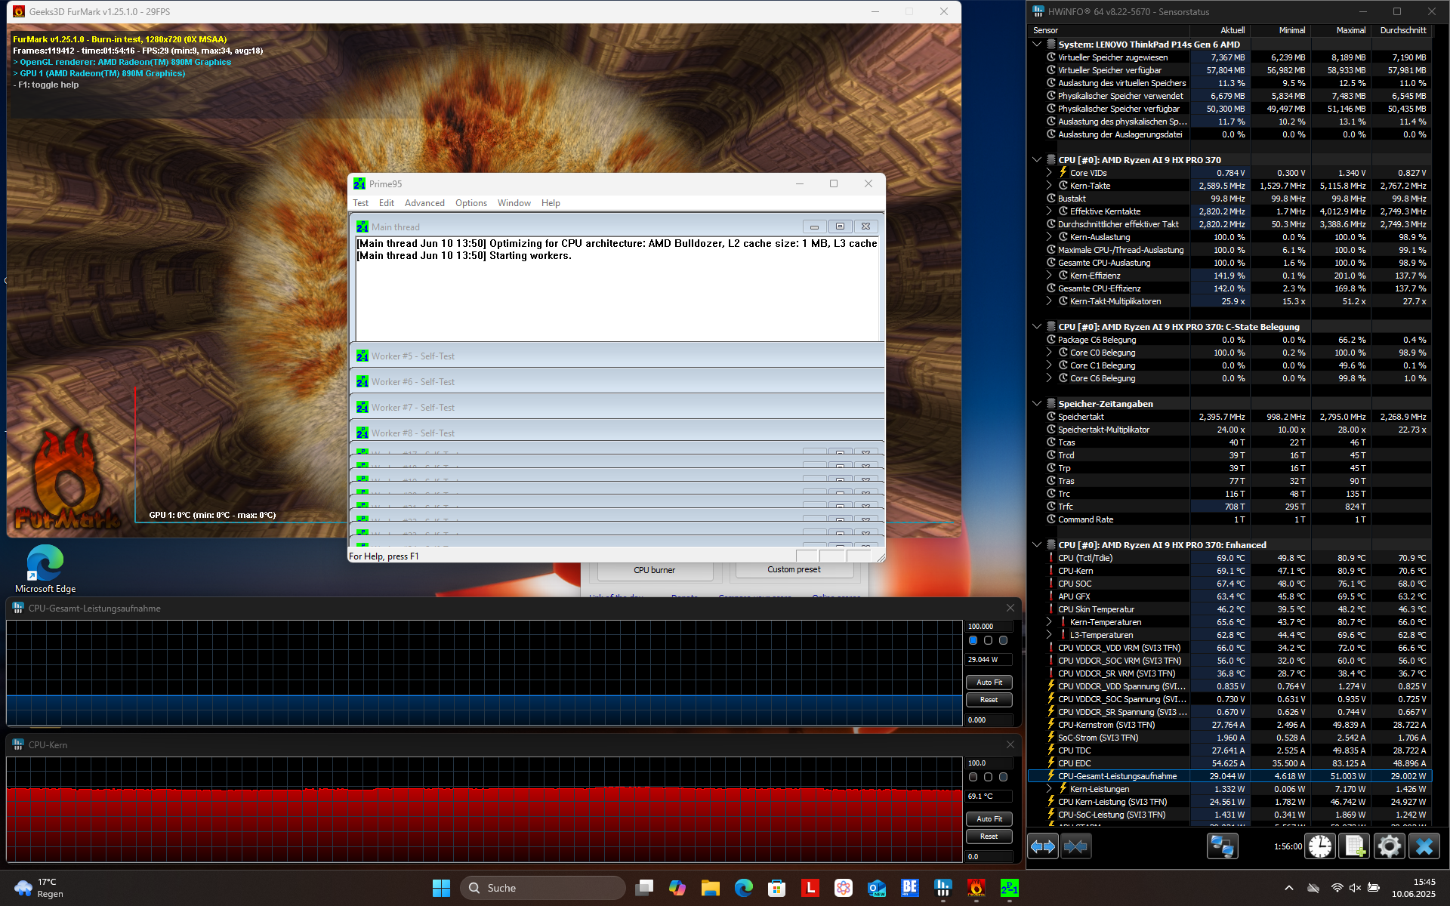Collapse System LENOVO ThinkPad sensor group
This screenshot has width=1450, height=906.
[1037, 45]
